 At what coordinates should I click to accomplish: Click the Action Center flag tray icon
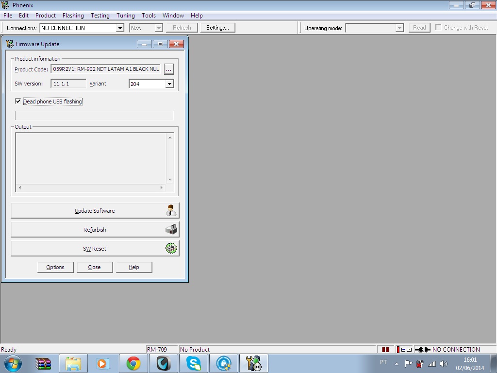(x=408, y=363)
